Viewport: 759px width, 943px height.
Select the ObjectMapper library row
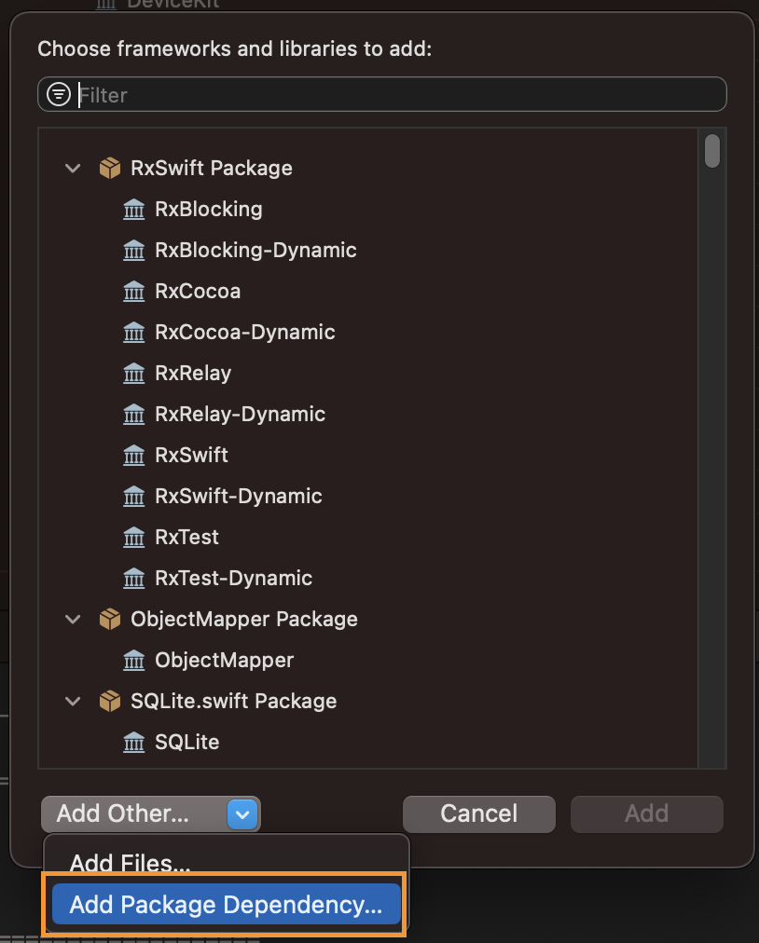coord(368,661)
